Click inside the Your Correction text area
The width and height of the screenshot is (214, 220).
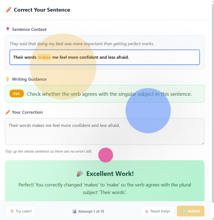point(105,132)
